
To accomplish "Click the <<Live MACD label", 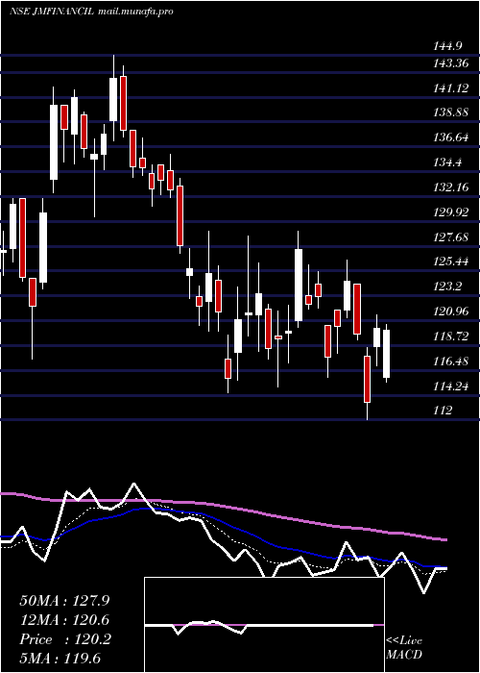I will coord(404,648).
